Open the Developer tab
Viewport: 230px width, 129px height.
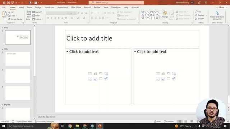click(x=116, y=7)
